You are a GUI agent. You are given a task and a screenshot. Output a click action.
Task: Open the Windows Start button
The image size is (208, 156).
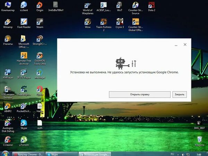pos(5,154)
